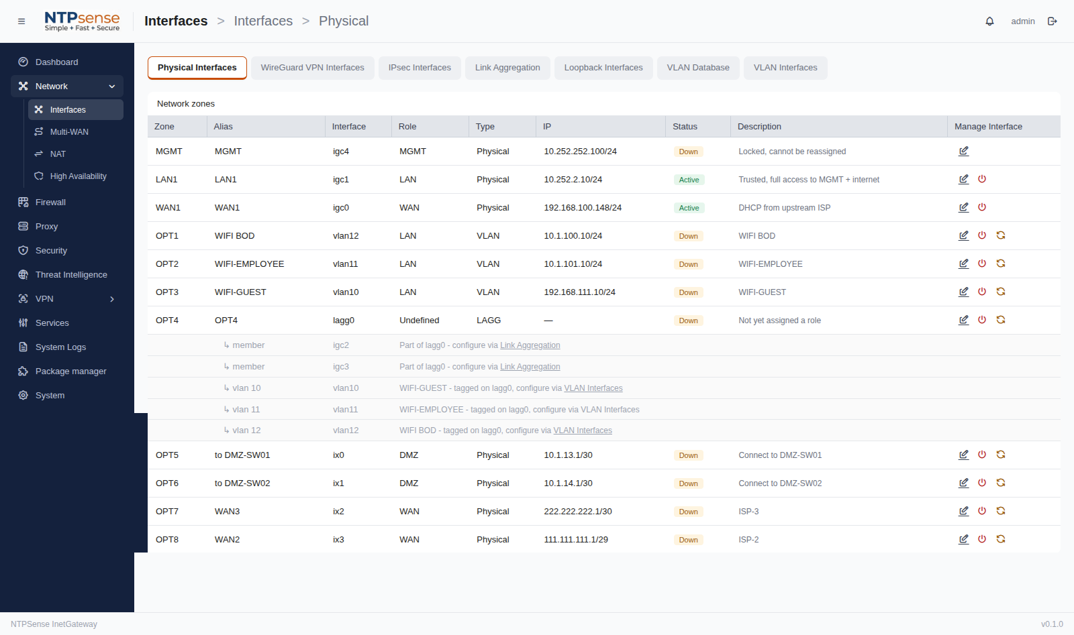Viewport: 1074px width, 635px height.
Task: Click Interfaces breadcrumb link
Action: point(263,21)
